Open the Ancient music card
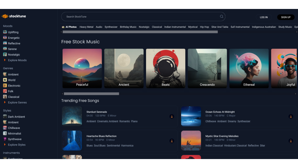Viewport: 298px width, 168px height. [x=124, y=68]
